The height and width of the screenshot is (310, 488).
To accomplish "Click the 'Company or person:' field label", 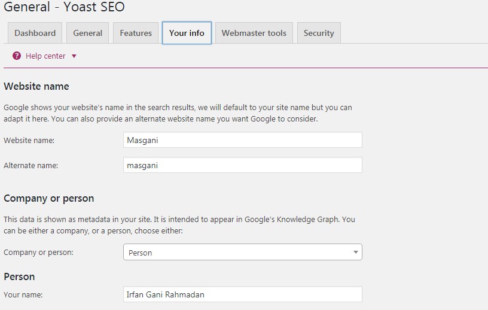I will coord(39,253).
